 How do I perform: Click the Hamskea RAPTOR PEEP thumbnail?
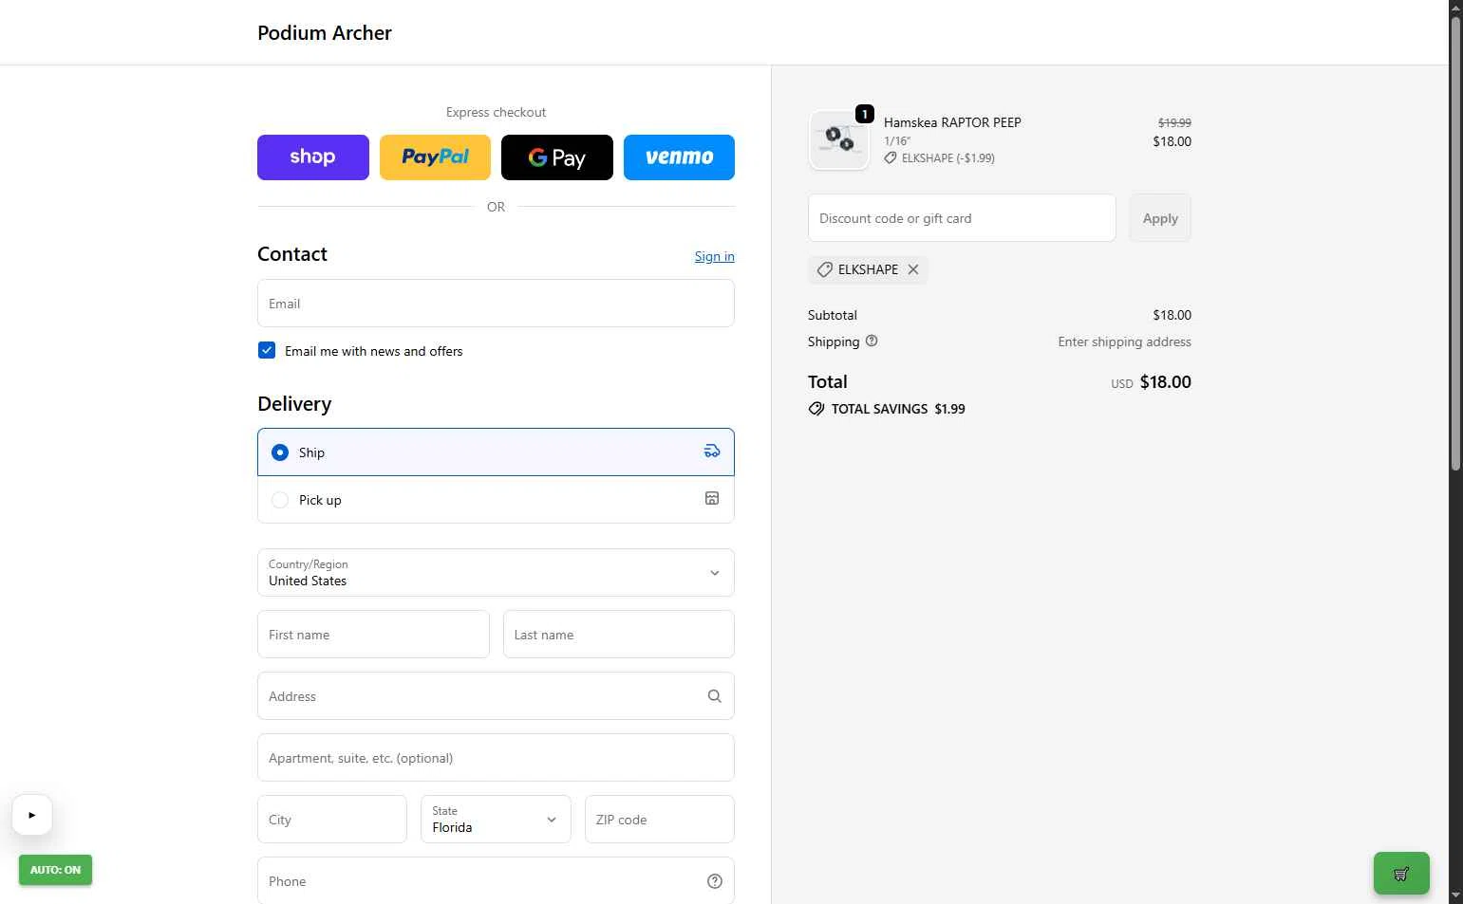pyautogui.click(x=839, y=139)
